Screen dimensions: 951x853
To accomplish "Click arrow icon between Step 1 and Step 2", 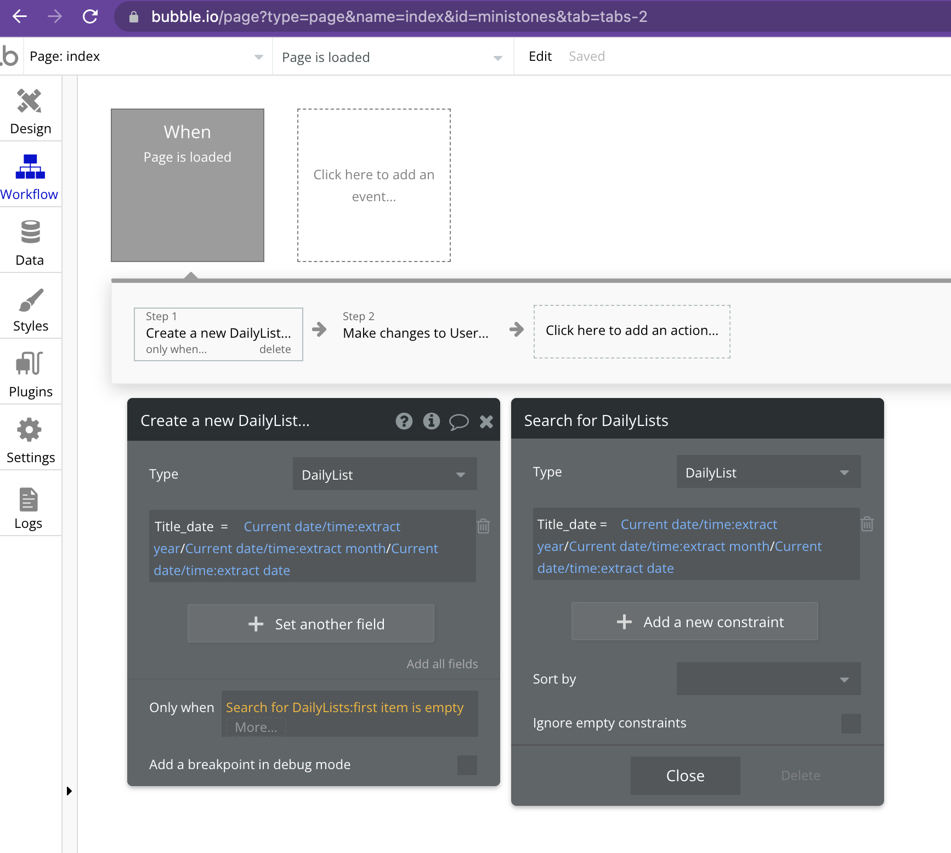I will coord(319,329).
